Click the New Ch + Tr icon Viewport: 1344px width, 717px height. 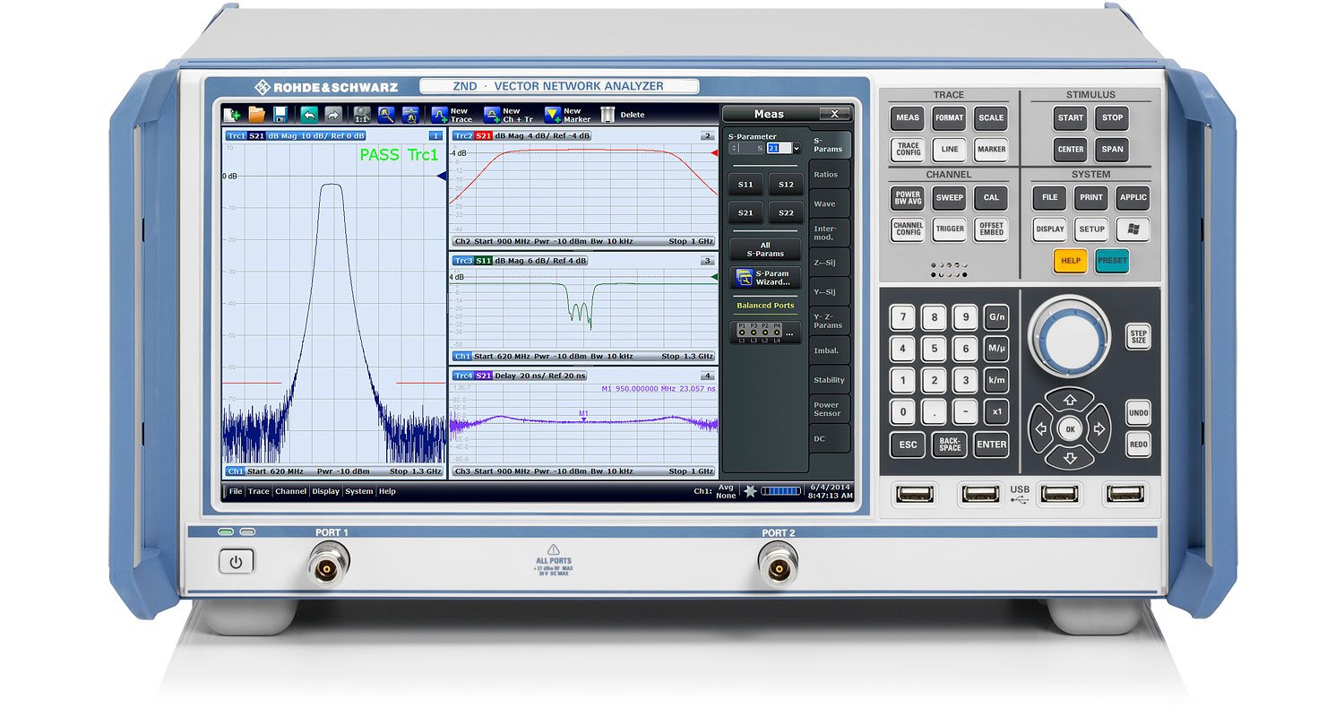492,115
